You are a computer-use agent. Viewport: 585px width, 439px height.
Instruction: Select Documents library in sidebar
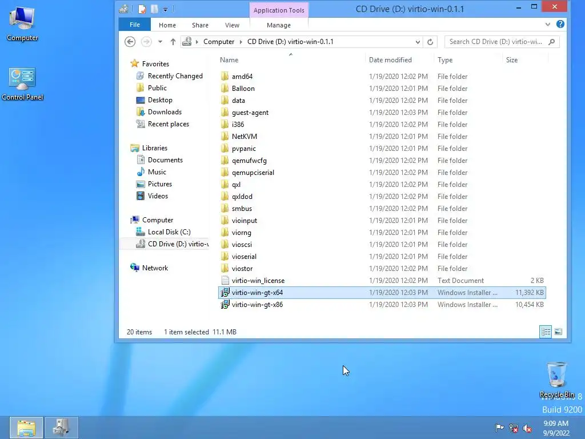pyautogui.click(x=165, y=160)
